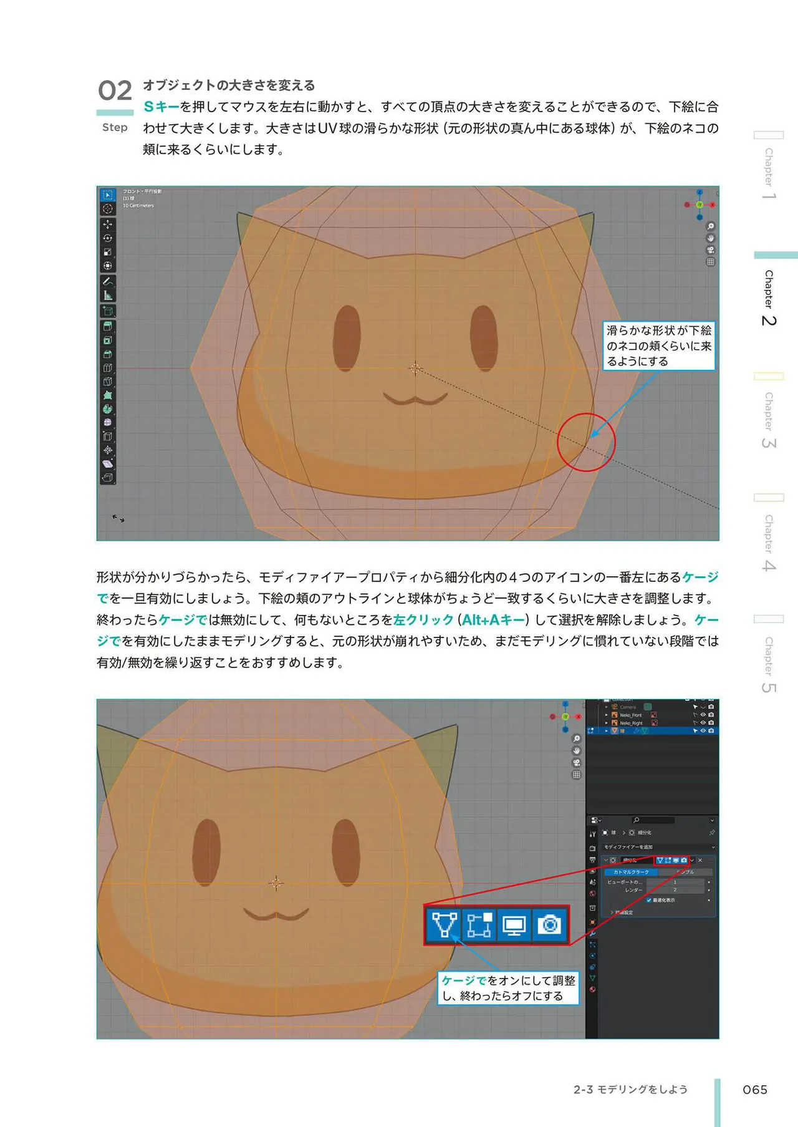
Task: Choose the Smooth vertices tool
Action: 107,422
